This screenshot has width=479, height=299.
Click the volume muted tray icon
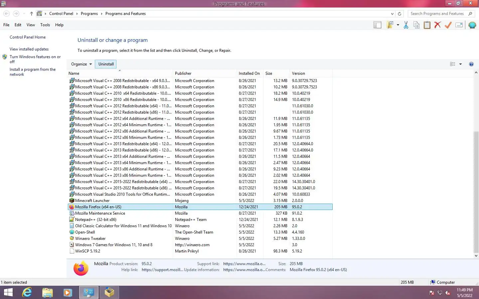pyautogui.click(x=448, y=293)
